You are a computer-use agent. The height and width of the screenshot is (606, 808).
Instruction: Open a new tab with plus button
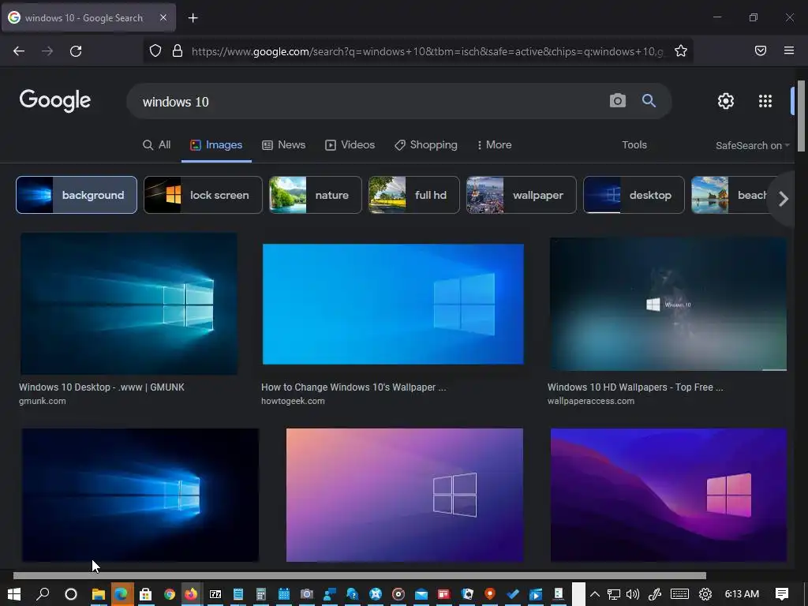[193, 18]
